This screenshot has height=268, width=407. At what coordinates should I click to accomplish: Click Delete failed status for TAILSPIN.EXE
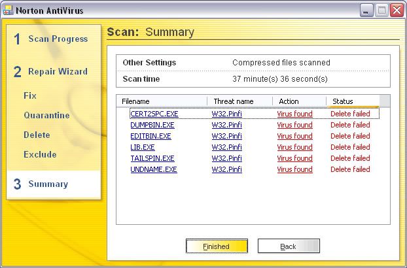(350, 158)
